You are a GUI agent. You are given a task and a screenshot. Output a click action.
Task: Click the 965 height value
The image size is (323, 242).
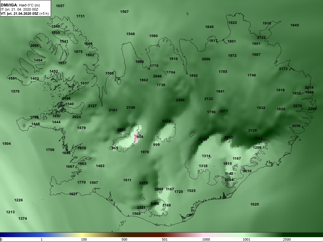click(115, 148)
